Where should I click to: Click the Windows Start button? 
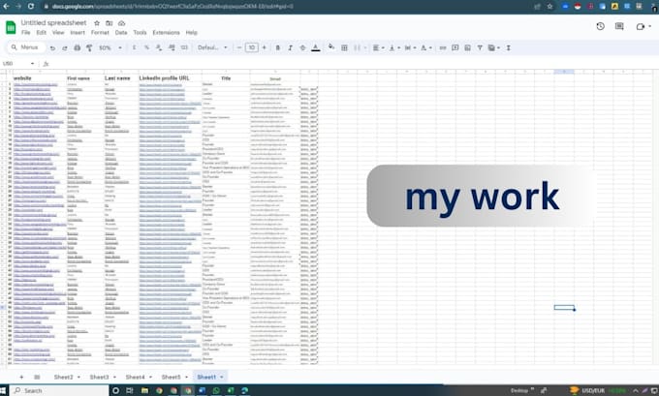(3, 390)
